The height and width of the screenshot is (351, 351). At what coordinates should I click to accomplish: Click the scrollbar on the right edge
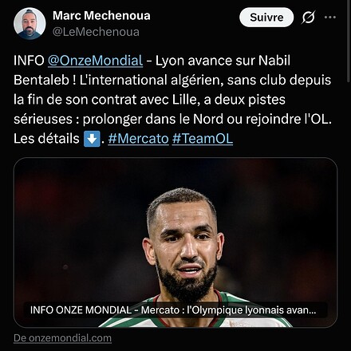(x=349, y=41)
